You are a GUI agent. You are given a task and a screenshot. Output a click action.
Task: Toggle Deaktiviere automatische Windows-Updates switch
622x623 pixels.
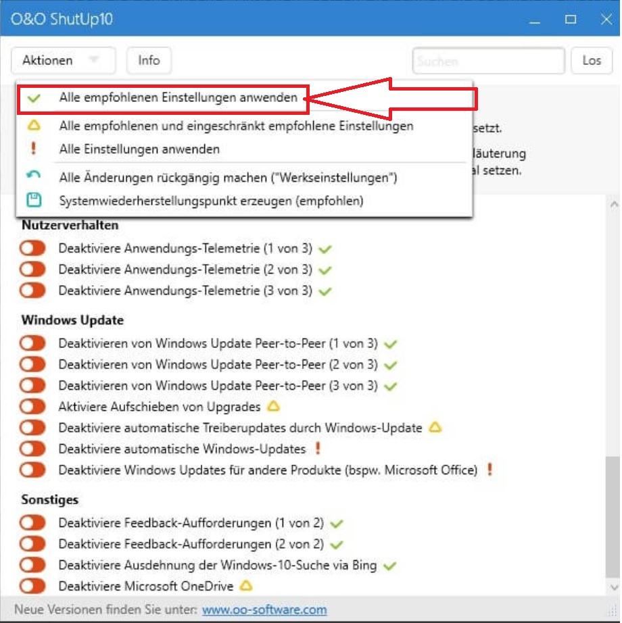point(32,449)
